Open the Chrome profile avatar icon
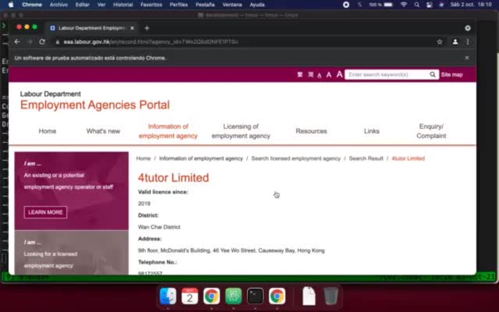Image resolution: width=499 pixels, height=312 pixels. 455,42
